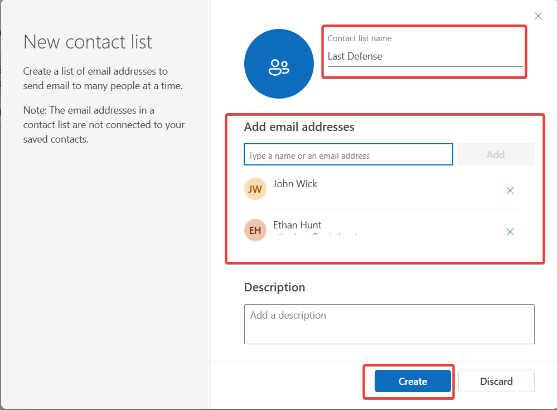Click the name or email address box

coord(348,155)
